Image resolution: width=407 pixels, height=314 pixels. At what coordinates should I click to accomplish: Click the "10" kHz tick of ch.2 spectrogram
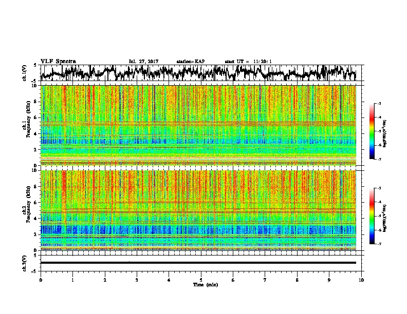click(x=35, y=170)
